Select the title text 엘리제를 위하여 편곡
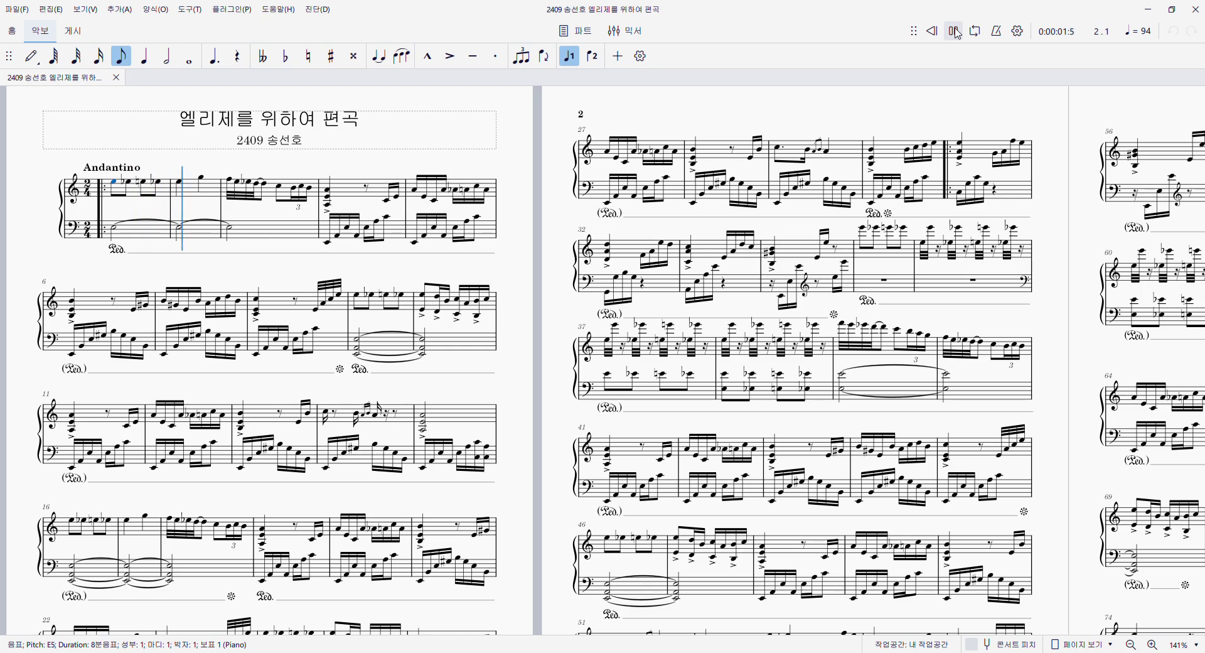Screen dimensions: 1205x653 click(269, 119)
